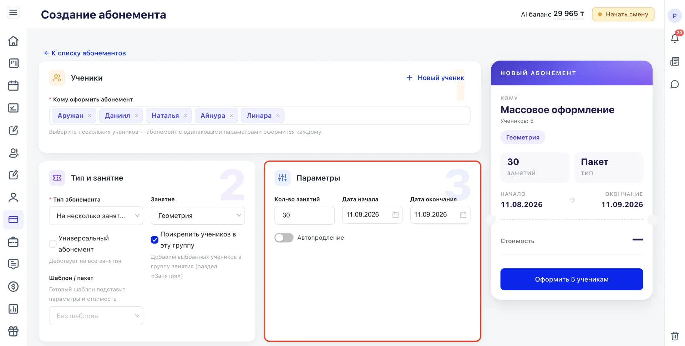Click Начать смену button
This screenshot has height=346, width=685.
pyautogui.click(x=623, y=14)
